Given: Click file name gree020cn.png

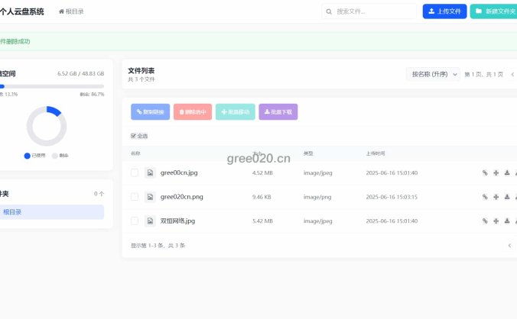Looking at the screenshot, I should point(182,197).
